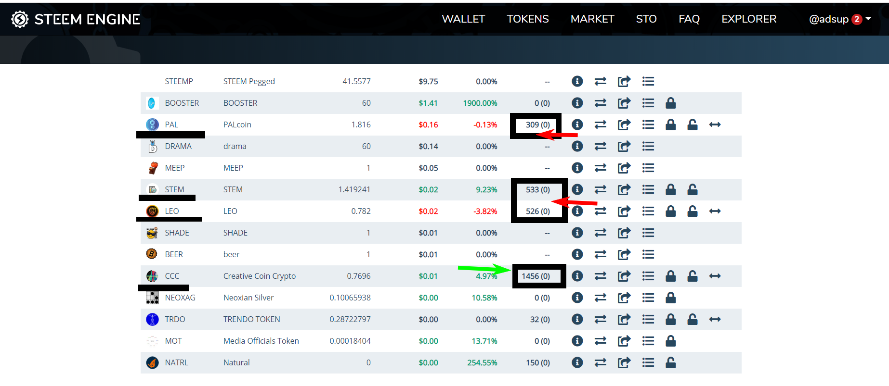
Task: Open info for the STEEMP token
Action: click(577, 81)
